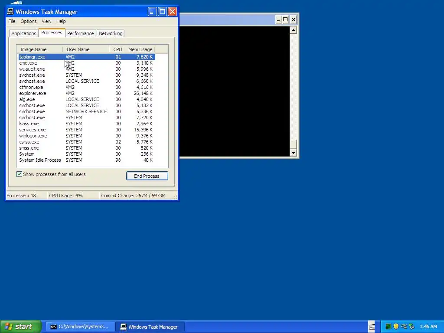444x333 pixels.
Task: Click the End Process button
Action: (x=147, y=176)
